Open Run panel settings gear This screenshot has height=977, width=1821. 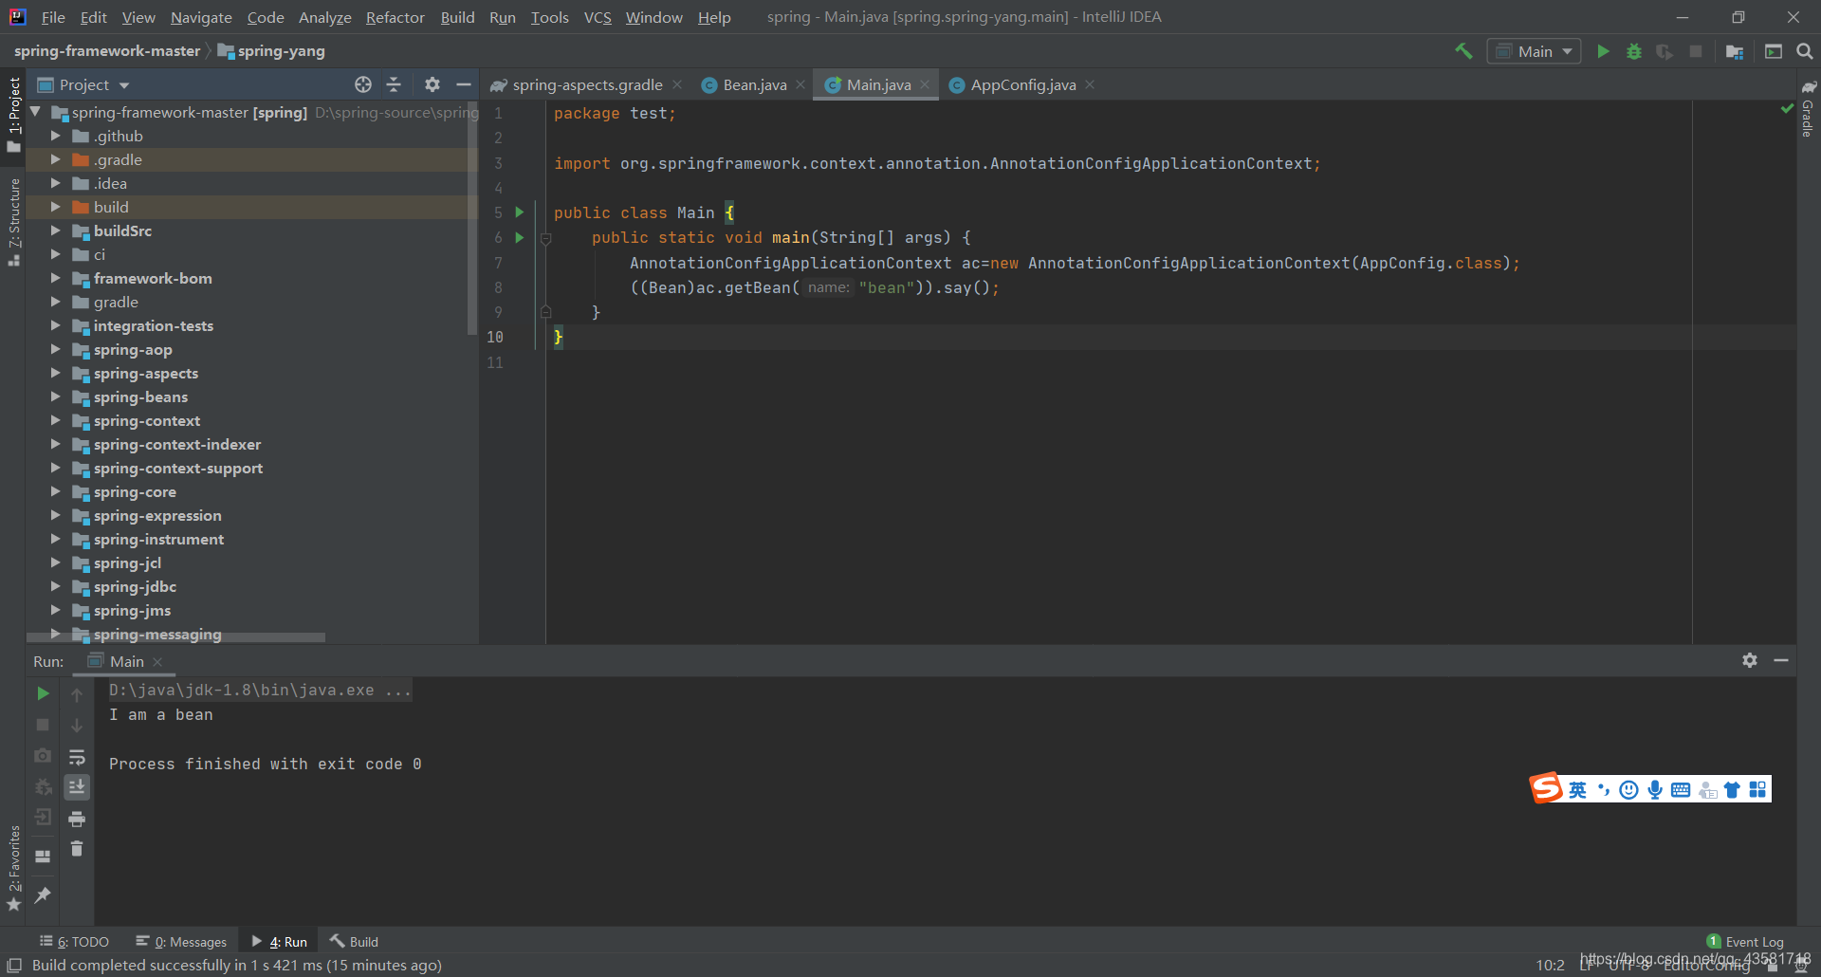coord(1750,660)
